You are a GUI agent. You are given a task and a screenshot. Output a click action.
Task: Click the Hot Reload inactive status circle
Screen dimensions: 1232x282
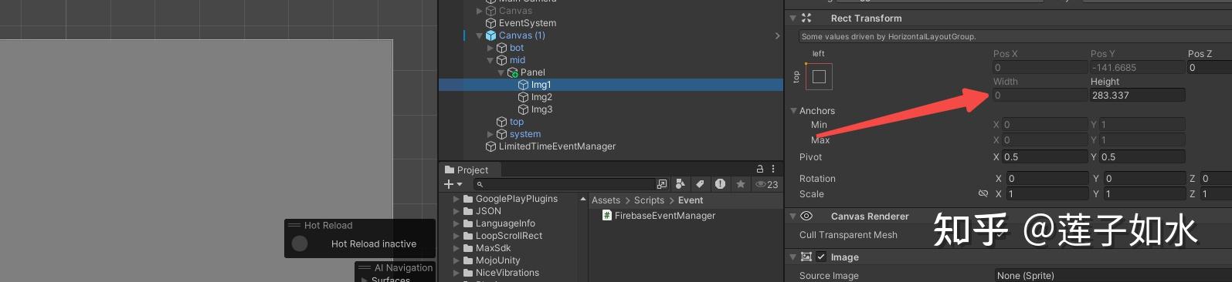pyautogui.click(x=300, y=243)
